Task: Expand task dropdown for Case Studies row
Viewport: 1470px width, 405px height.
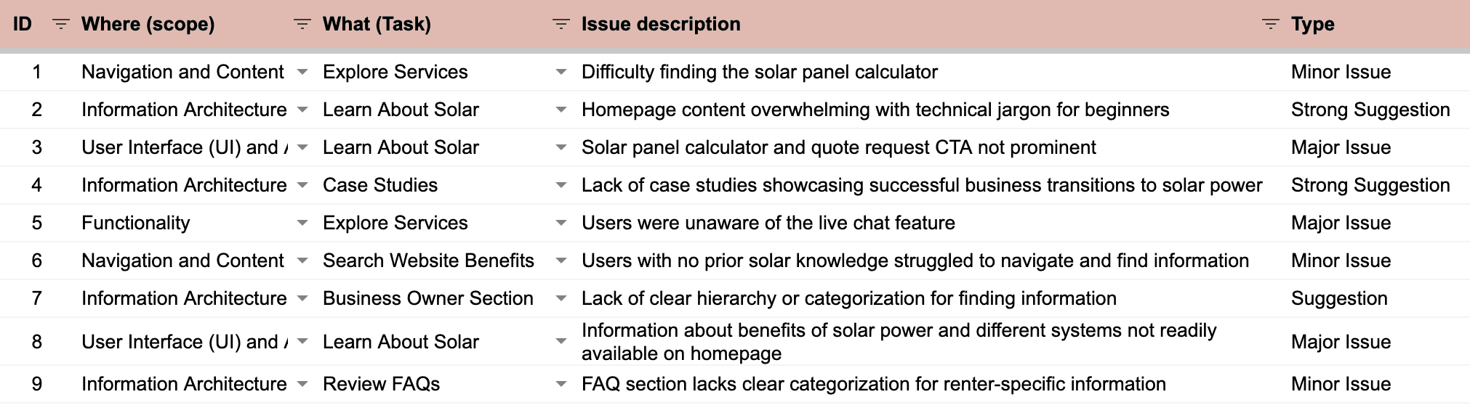Action: pyautogui.click(x=561, y=185)
